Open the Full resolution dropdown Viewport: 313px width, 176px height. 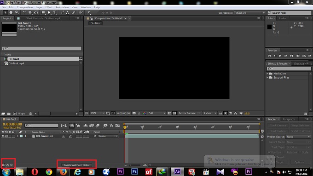click(156, 113)
